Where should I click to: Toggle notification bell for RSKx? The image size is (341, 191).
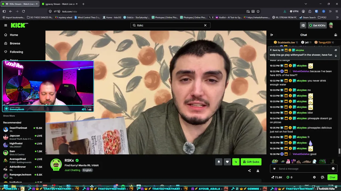pos(219,162)
